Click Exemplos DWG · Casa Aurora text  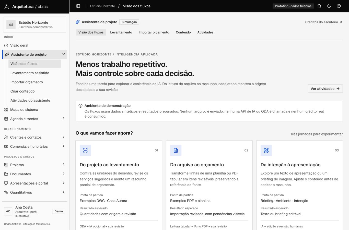pos(103,201)
